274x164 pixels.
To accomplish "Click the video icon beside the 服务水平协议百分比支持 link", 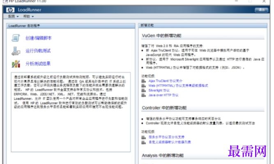I will 144,137.
